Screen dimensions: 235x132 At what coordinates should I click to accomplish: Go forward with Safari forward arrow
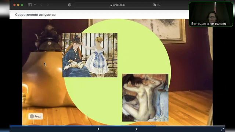(x=48, y=5)
